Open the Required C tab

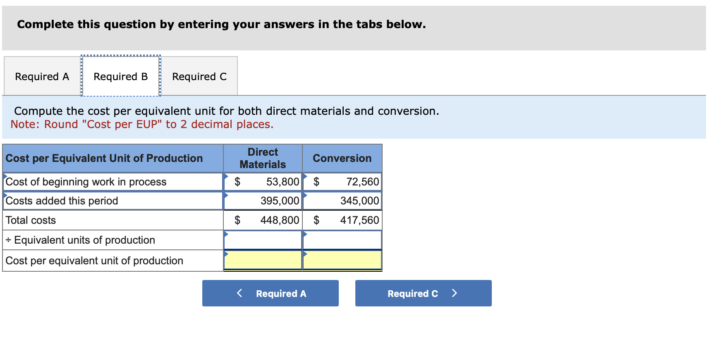(x=199, y=76)
